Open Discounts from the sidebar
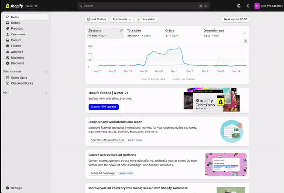 point(18,63)
